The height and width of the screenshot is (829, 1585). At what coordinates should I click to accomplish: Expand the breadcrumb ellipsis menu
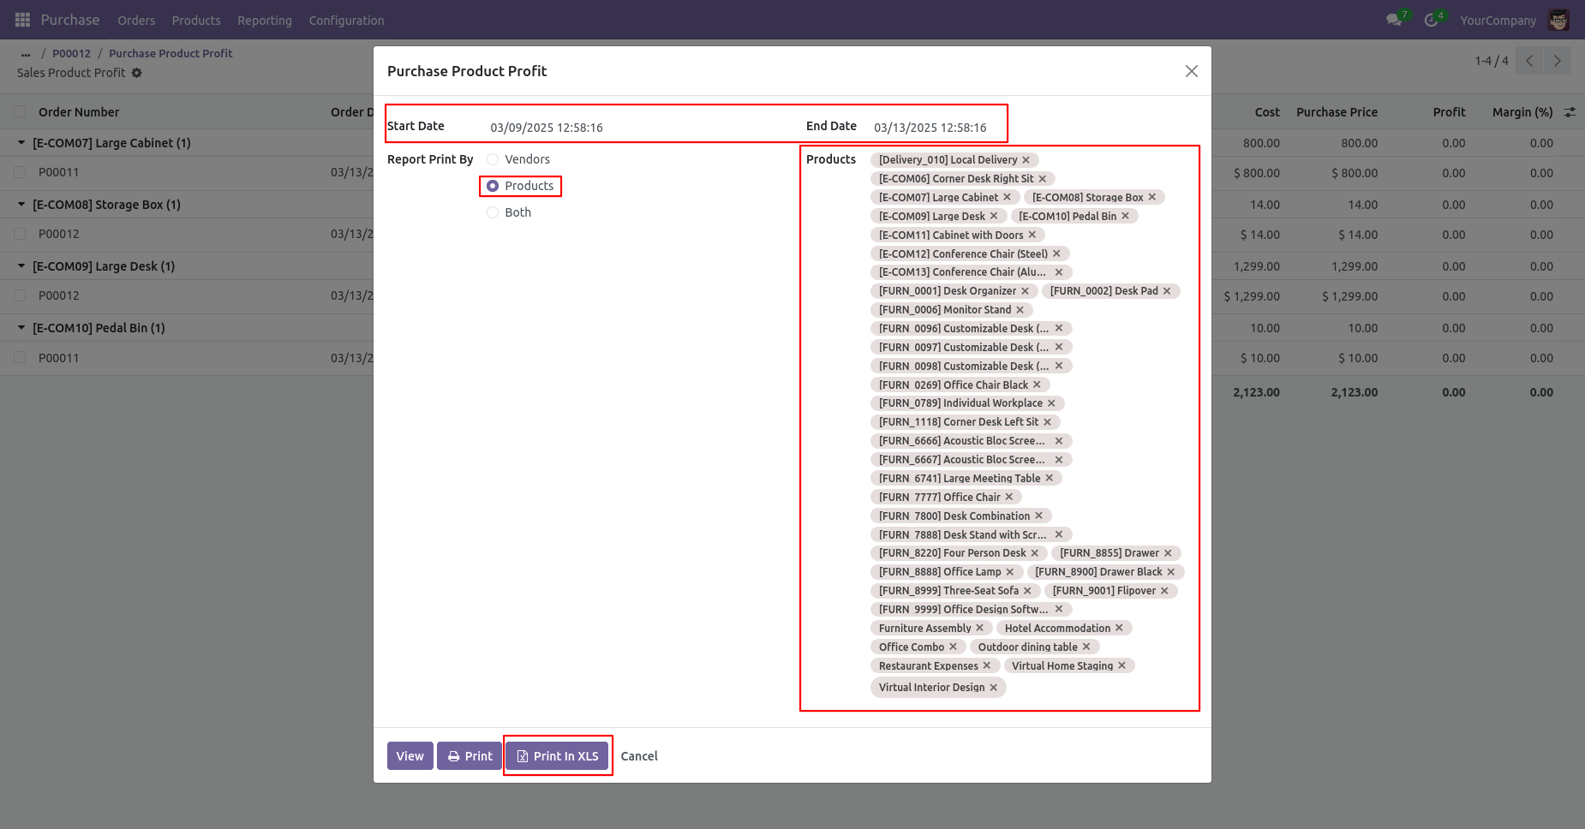26,54
